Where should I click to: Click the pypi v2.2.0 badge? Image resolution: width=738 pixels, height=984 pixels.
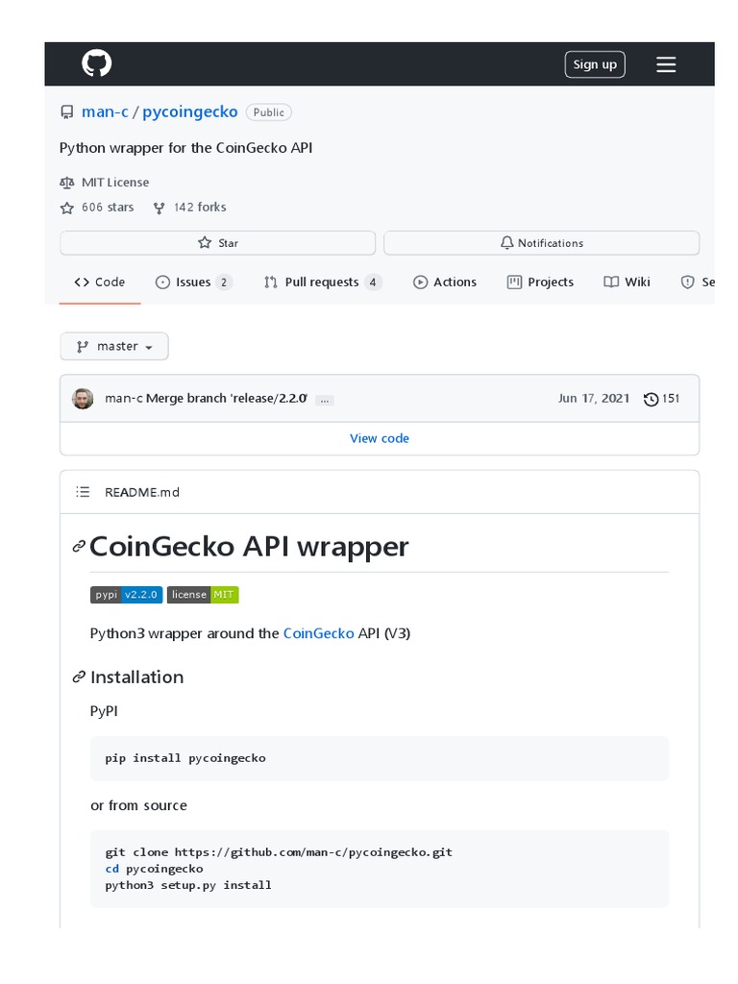127,595
